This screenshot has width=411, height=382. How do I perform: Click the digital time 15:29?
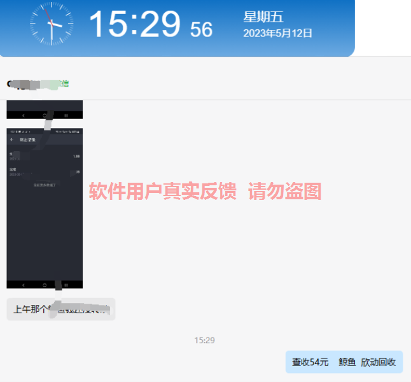tap(134, 24)
